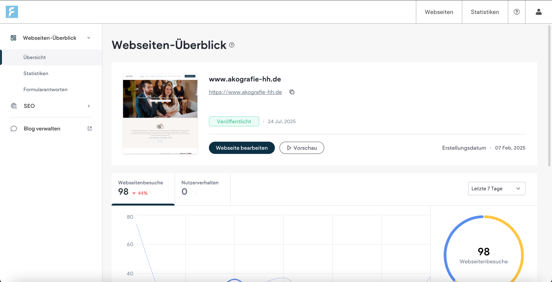Click the external link icon beside Blog verwalten
Viewport: 552px width, 282px height.
[x=90, y=129]
